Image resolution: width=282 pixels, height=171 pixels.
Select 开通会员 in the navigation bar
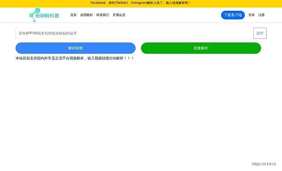tap(119, 15)
